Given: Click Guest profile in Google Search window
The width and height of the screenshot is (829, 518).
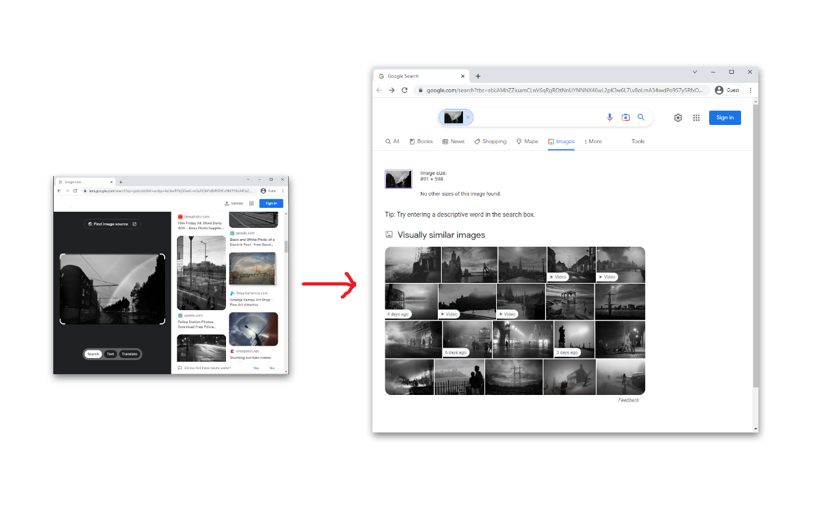Looking at the screenshot, I should click(x=727, y=90).
